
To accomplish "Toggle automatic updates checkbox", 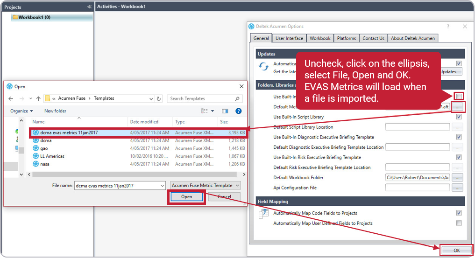I will [x=459, y=63].
